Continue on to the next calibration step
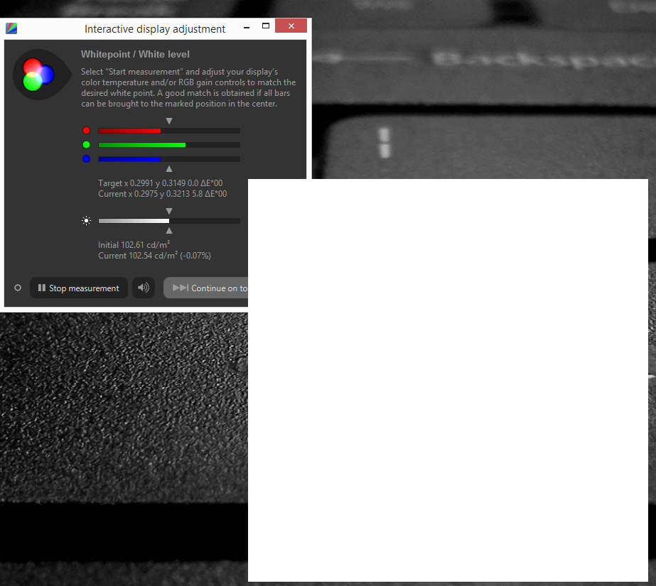656x586 pixels. pos(206,288)
